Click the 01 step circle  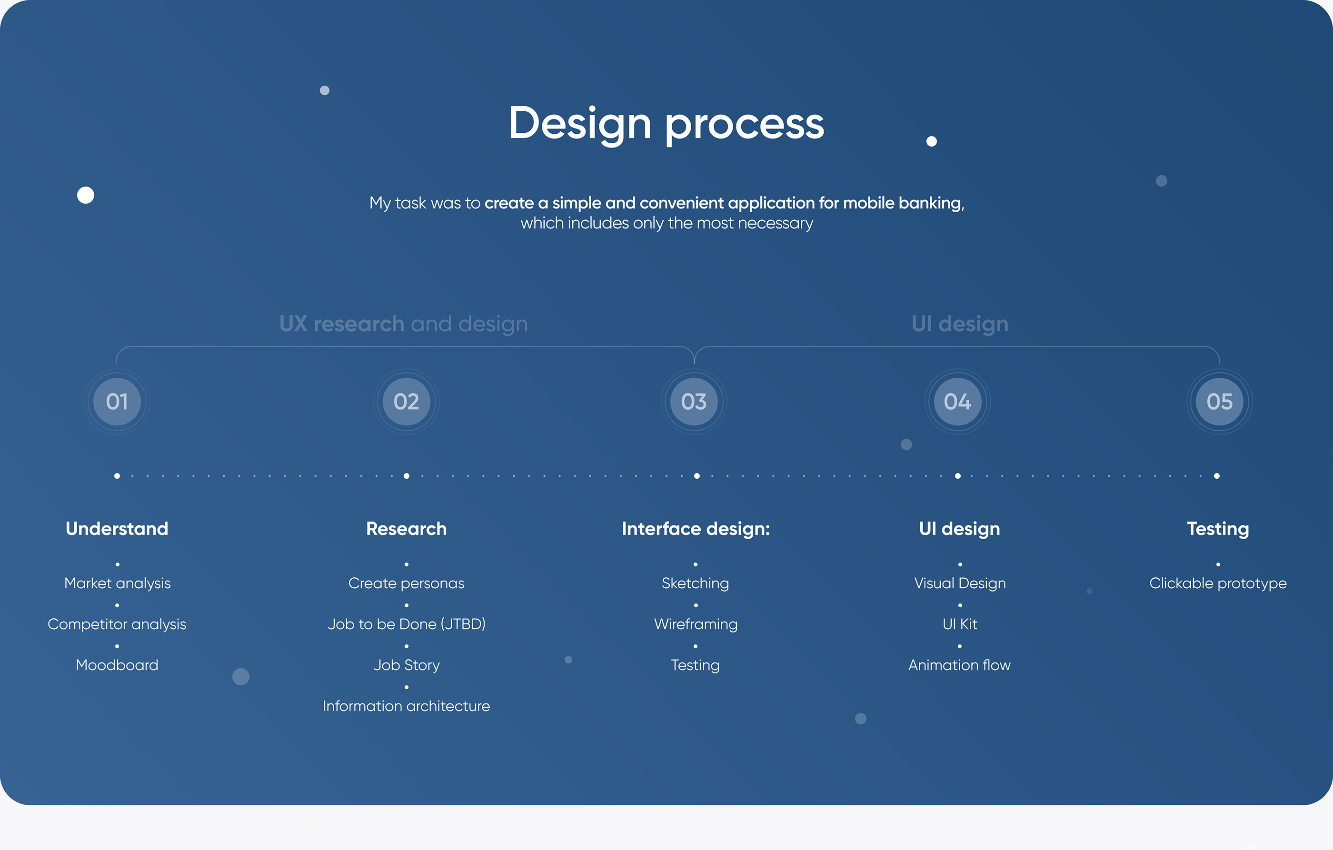(117, 401)
